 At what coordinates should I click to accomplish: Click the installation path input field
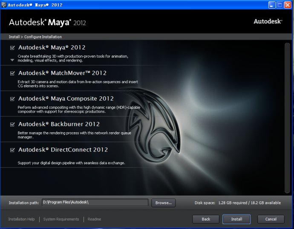(x=95, y=203)
